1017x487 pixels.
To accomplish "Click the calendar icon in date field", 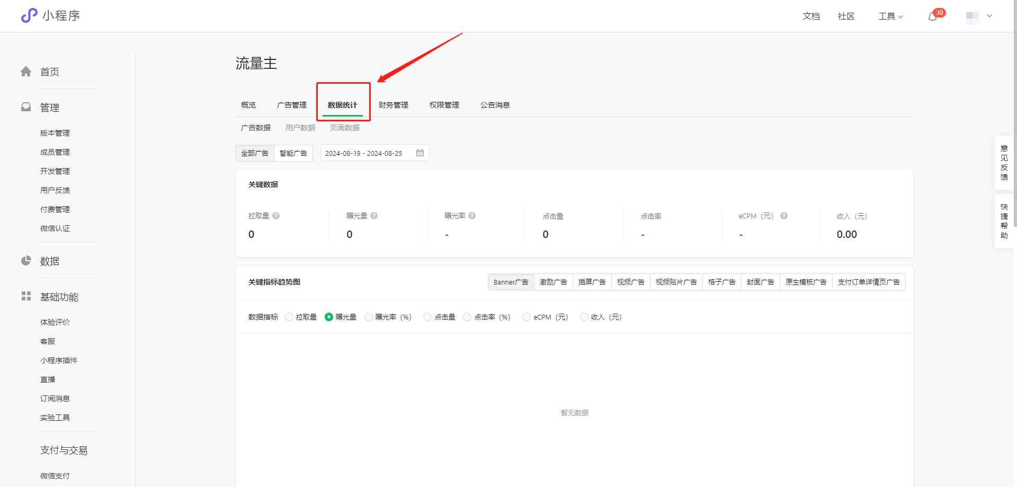I will tap(420, 153).
